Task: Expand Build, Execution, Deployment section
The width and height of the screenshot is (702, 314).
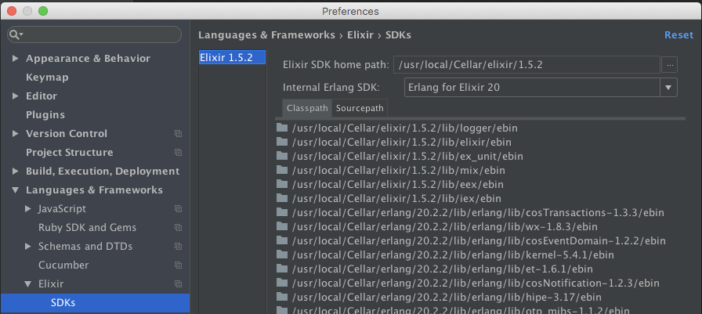Action: (x=16, y=171)
